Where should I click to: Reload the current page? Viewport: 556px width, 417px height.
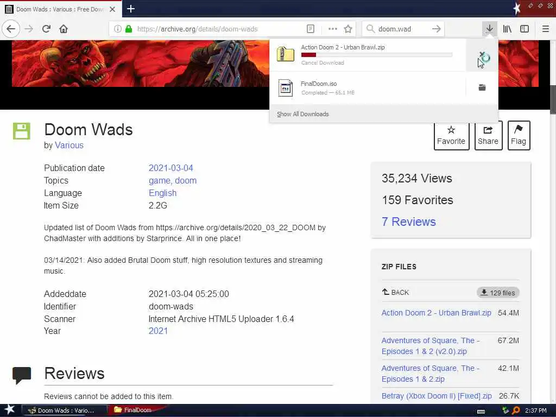pos(46,29)
